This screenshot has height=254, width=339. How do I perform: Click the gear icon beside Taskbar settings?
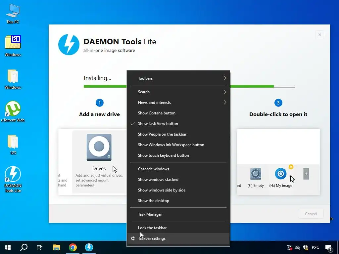point(133,238)
